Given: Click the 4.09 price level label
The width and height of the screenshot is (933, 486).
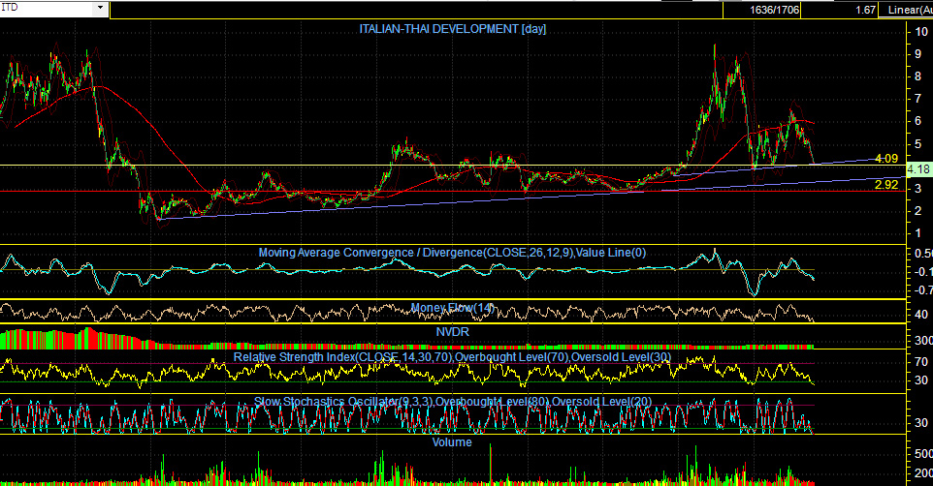Looking at the screenshot, I should [x=886, y=159].
